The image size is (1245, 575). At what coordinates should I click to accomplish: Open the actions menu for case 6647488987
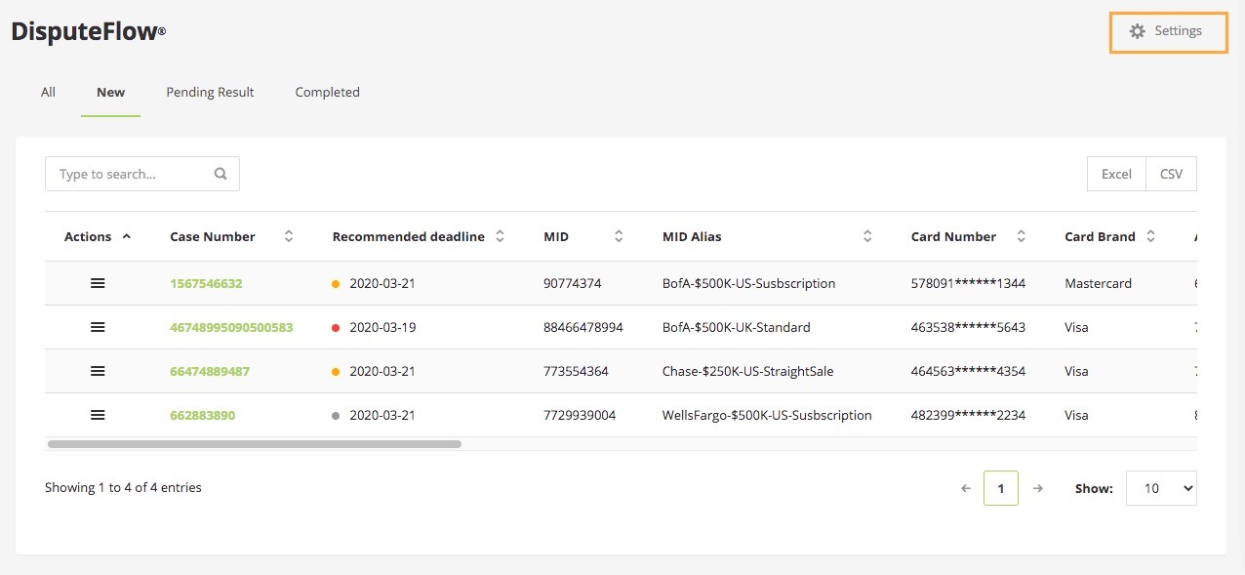point(98,371)
